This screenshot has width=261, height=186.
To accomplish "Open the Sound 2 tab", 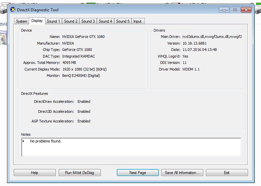I will (71, 21).
